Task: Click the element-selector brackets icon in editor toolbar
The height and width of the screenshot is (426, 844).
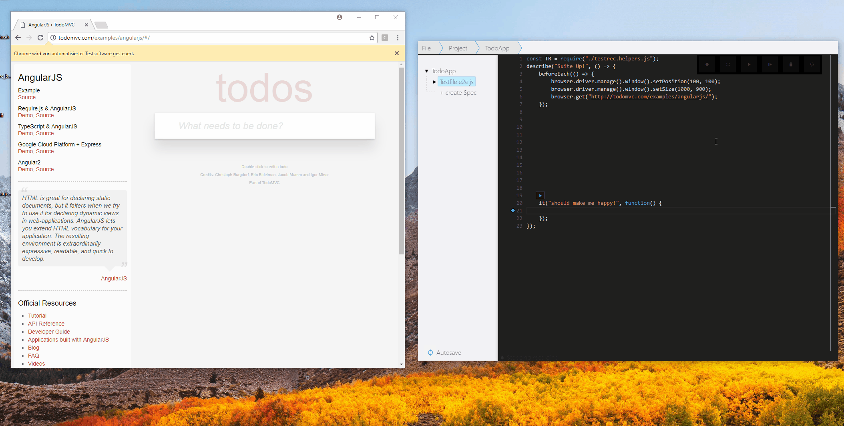Action: [728, 64]
